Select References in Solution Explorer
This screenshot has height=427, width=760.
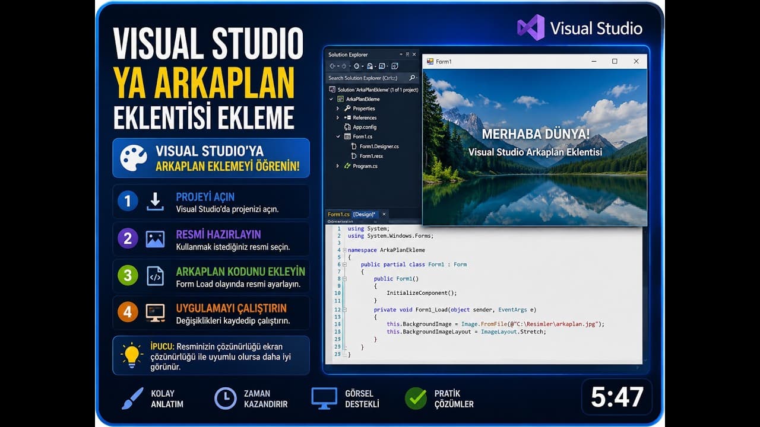365,117
